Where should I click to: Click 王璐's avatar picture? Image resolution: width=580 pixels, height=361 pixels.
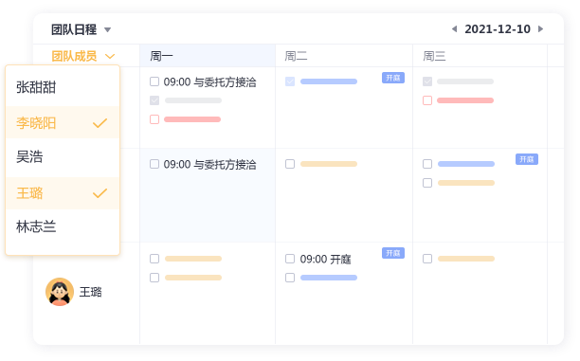60,292
